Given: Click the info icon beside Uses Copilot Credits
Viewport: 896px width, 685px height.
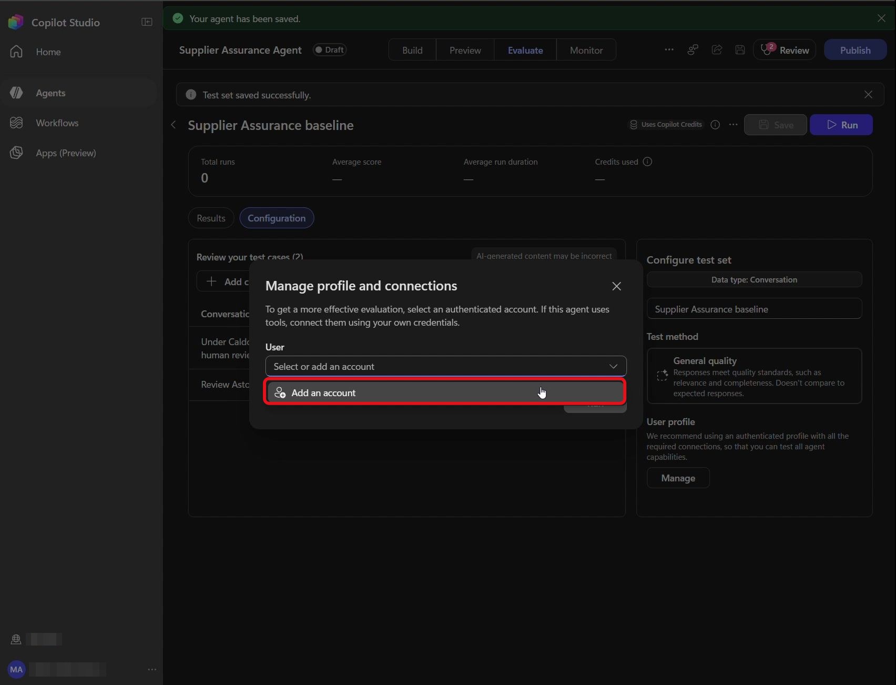Looking at the screenshot, I should (715, 125).
